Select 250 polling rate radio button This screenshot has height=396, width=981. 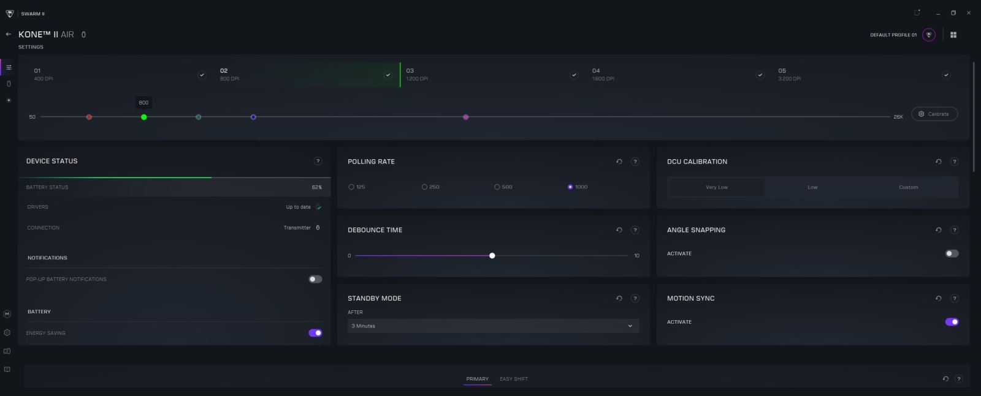[x=424, y=187]
